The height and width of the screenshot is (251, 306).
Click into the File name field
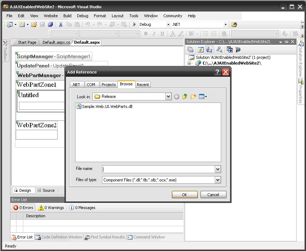click(x=159, y=169)
